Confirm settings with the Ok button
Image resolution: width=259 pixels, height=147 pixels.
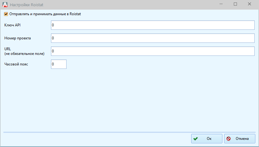pyautogui.click(x=207, y=139)
